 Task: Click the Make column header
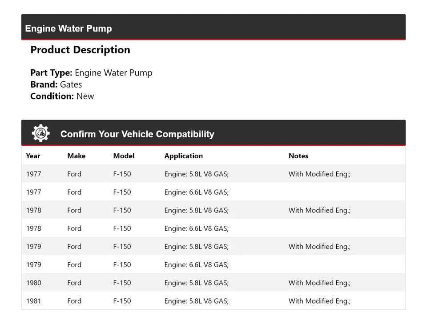click(76, 156)
